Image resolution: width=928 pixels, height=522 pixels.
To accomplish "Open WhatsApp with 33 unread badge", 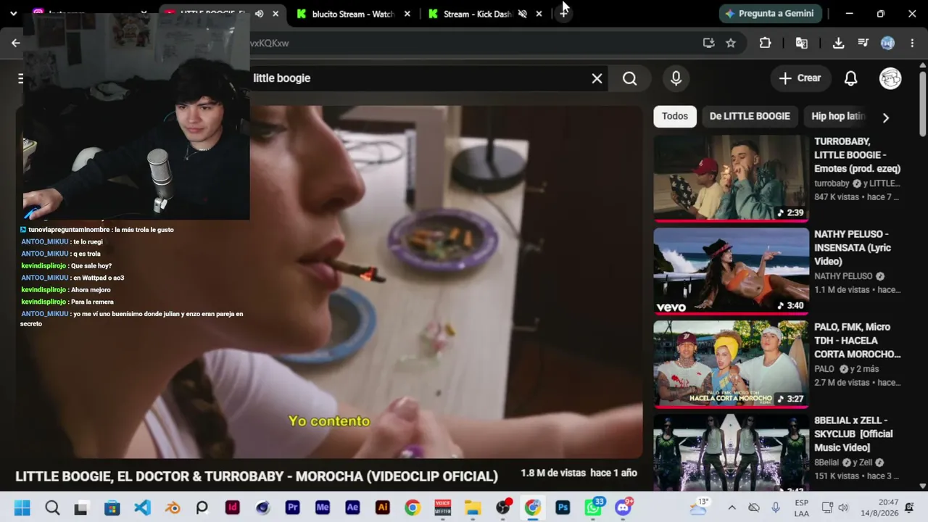I will pyautogui.click(x=593, y=507).
